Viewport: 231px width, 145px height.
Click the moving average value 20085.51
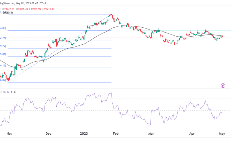(x=8, y=13)
